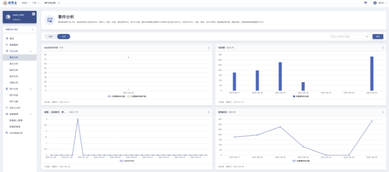Click the 2021-08-23 bar in bar chart
Screen dimensions: 389x172
point(371,74)
